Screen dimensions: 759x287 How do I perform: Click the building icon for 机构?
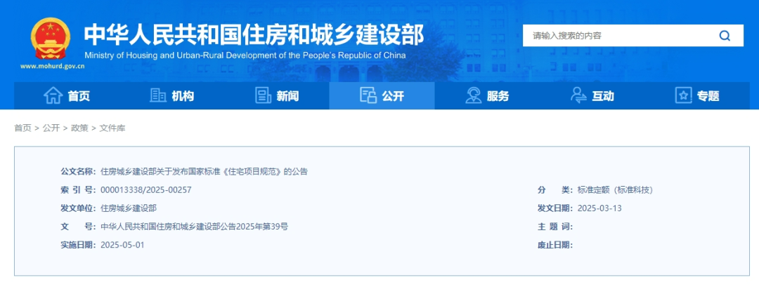158,96
